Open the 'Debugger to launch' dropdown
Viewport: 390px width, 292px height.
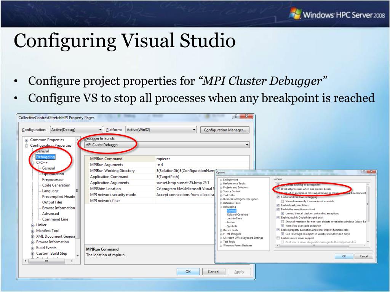click(x=167, y=145)
